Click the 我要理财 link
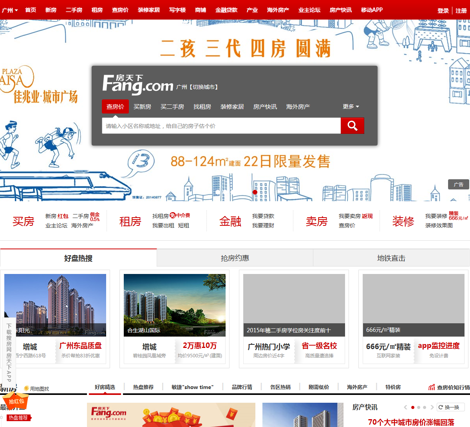 263,225
